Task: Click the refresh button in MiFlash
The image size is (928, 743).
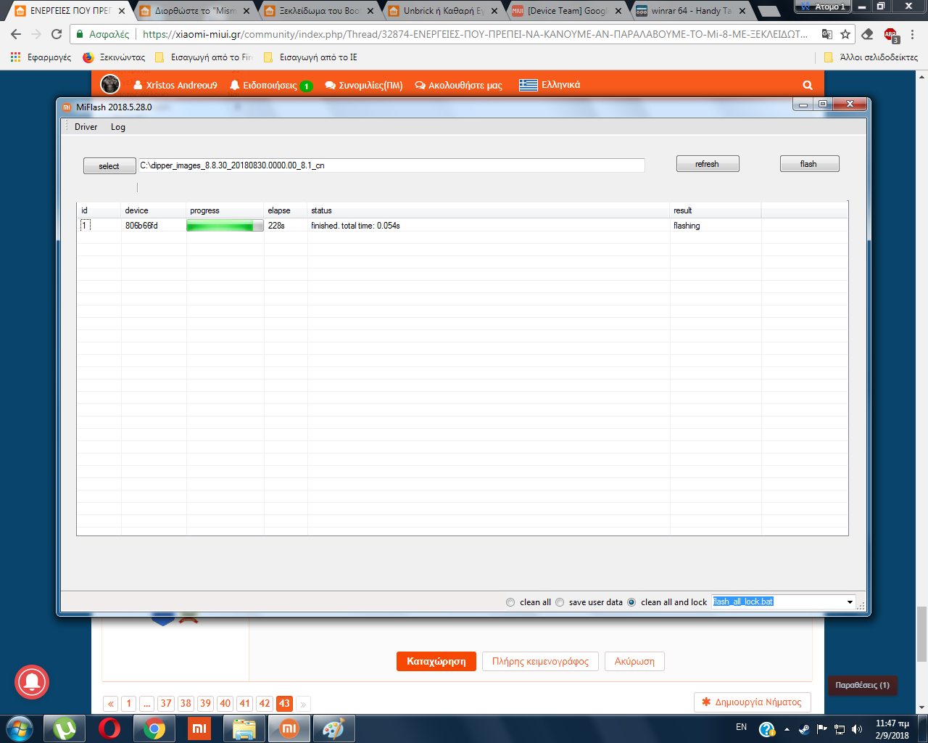Action: [x=708, y=164]
